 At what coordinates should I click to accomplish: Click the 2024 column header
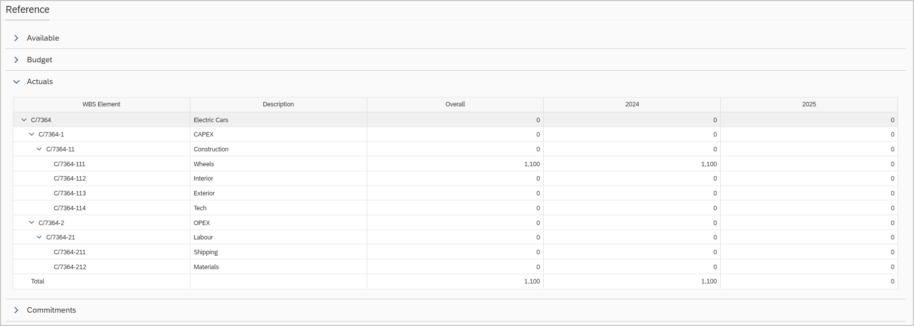tap(632, 104)
